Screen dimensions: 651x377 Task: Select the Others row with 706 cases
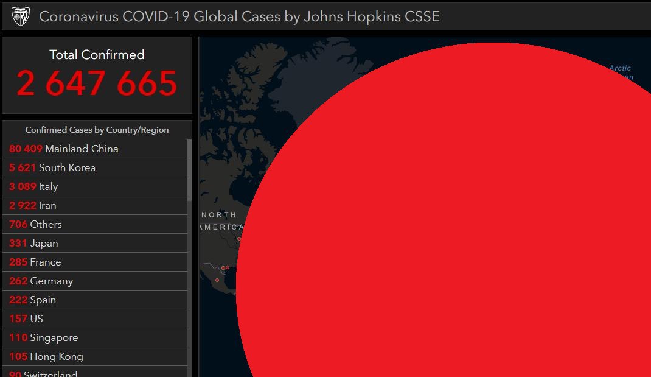[x=95, y=224]
